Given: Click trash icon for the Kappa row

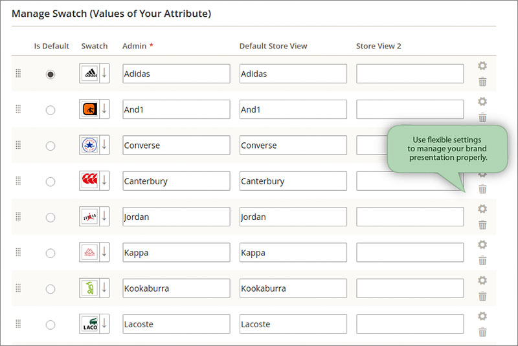Looking at the screenshot, I should tap(482, 261).
